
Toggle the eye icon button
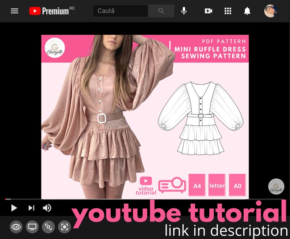pyautogui.click(x=16, y=227)
